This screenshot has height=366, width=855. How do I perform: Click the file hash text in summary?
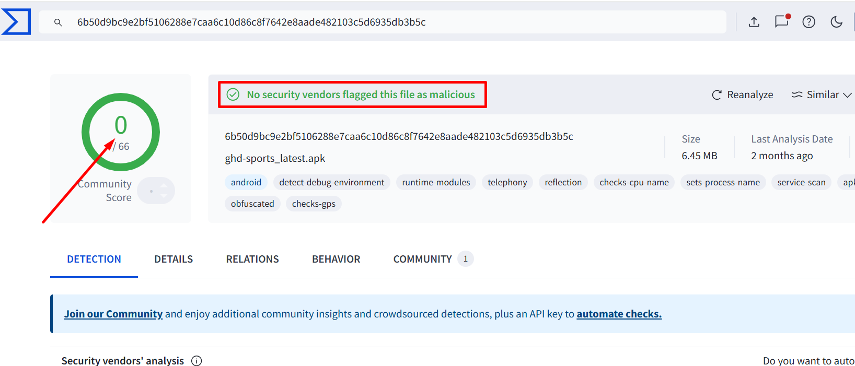coord(399,136)
